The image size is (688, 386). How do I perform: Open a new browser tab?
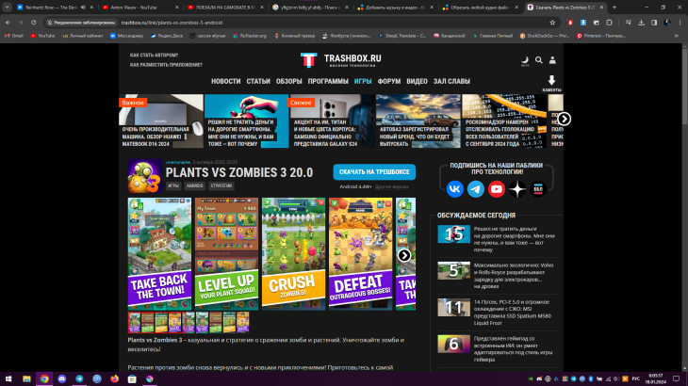614,8
